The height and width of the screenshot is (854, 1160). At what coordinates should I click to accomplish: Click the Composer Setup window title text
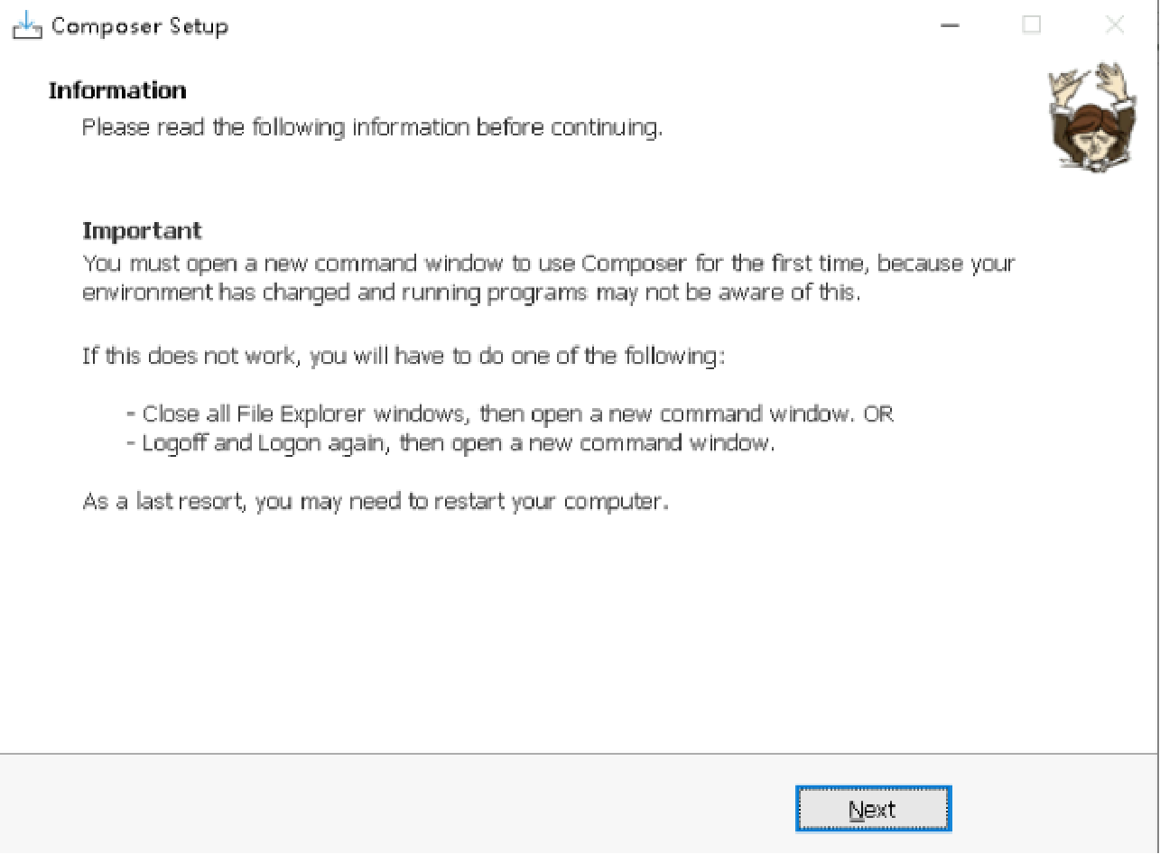point(140,25)
